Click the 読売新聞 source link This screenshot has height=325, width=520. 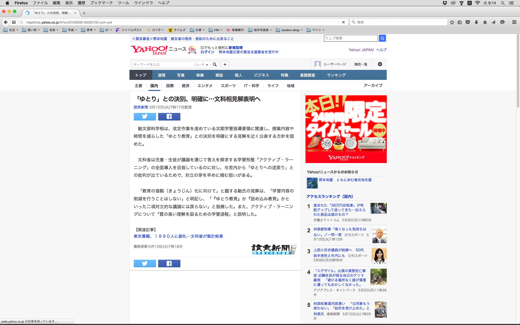[141, 107]
